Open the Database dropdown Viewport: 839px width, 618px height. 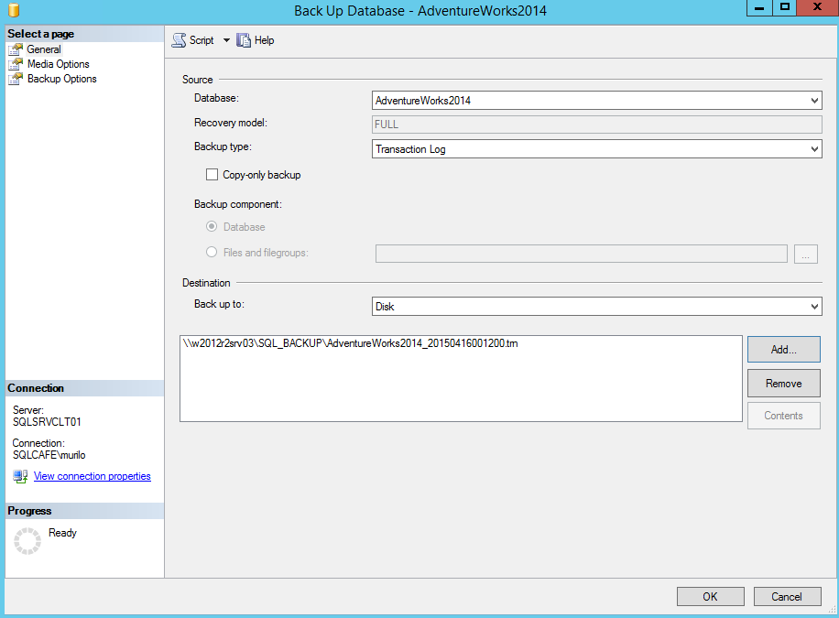point(596,100)
